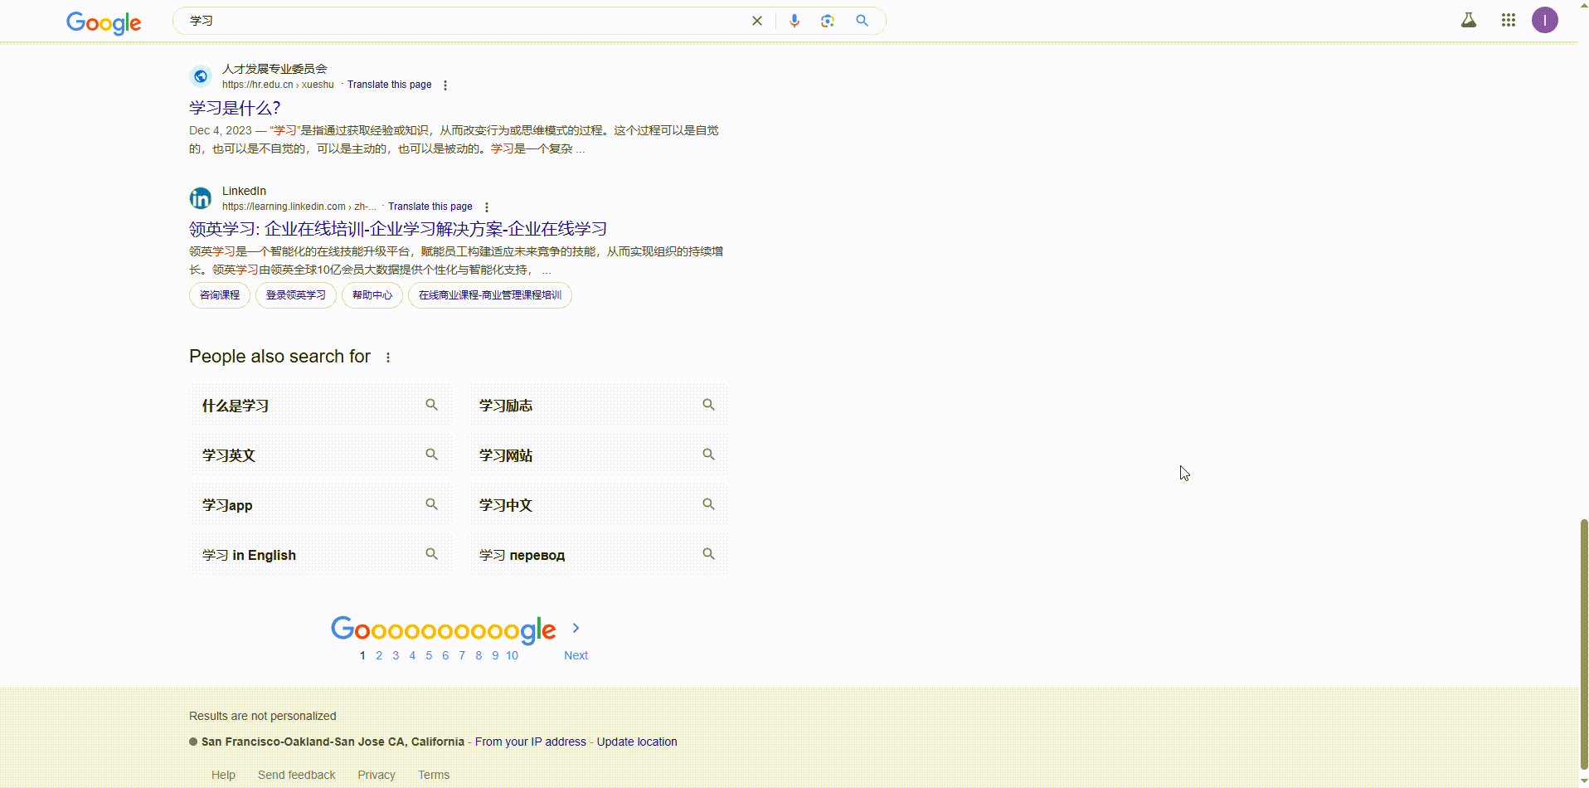Start voice search with microphone icon
This screenshot has height=788, width=1589.
(x=794, y=21)
